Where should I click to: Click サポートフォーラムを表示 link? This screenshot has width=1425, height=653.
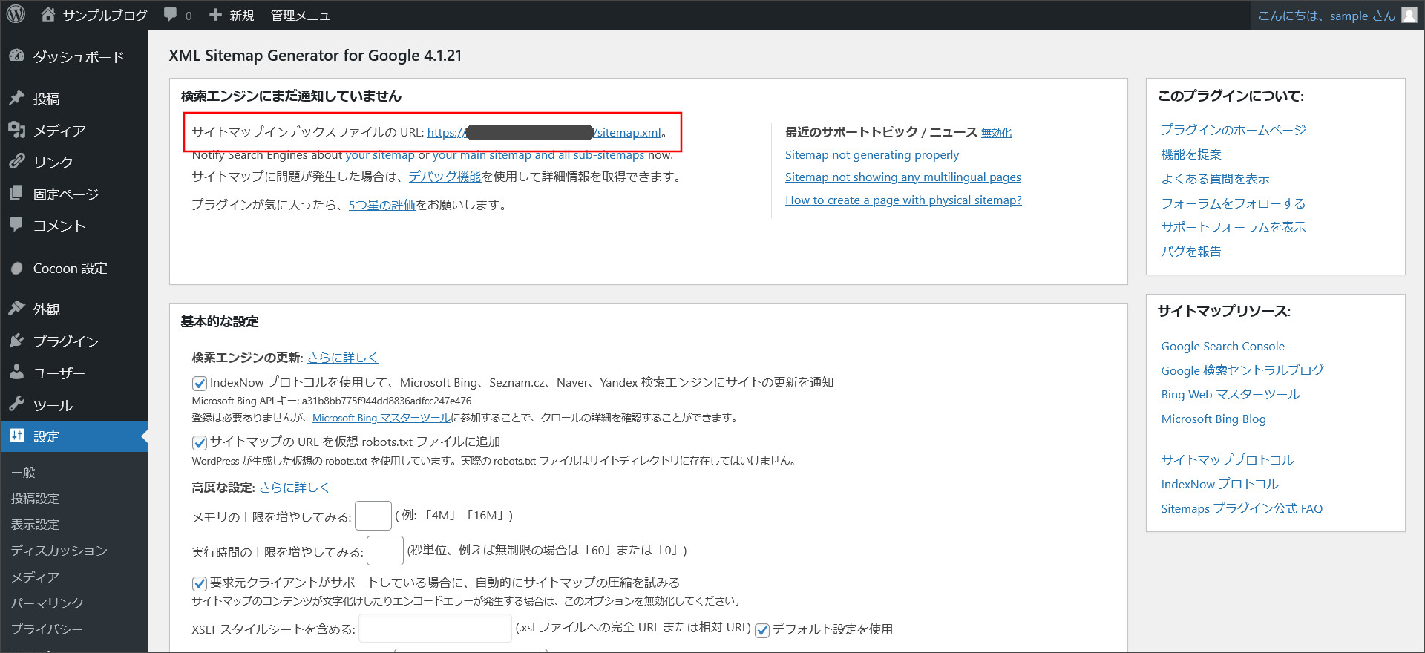coord(1234,227)
